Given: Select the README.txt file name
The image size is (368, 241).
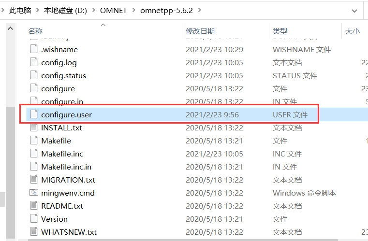Looking at the screenshot, I should pyautogui.click(x=62, y=206).
